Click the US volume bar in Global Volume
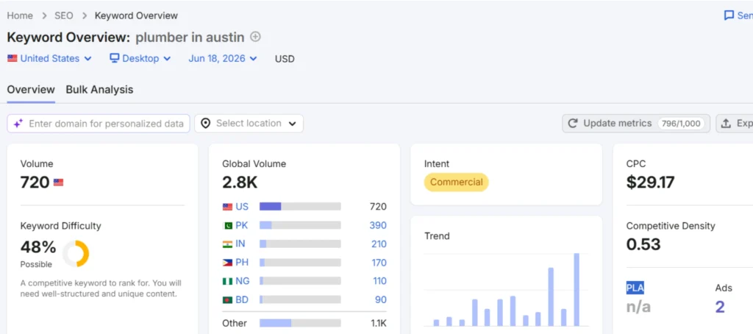This screenshot has height=334, width=753. coord(300,207)
